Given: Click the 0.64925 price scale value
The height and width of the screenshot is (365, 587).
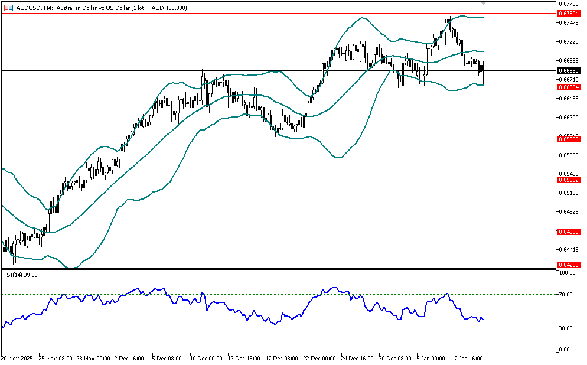Looking at the screenshot, I should [568, 211].
